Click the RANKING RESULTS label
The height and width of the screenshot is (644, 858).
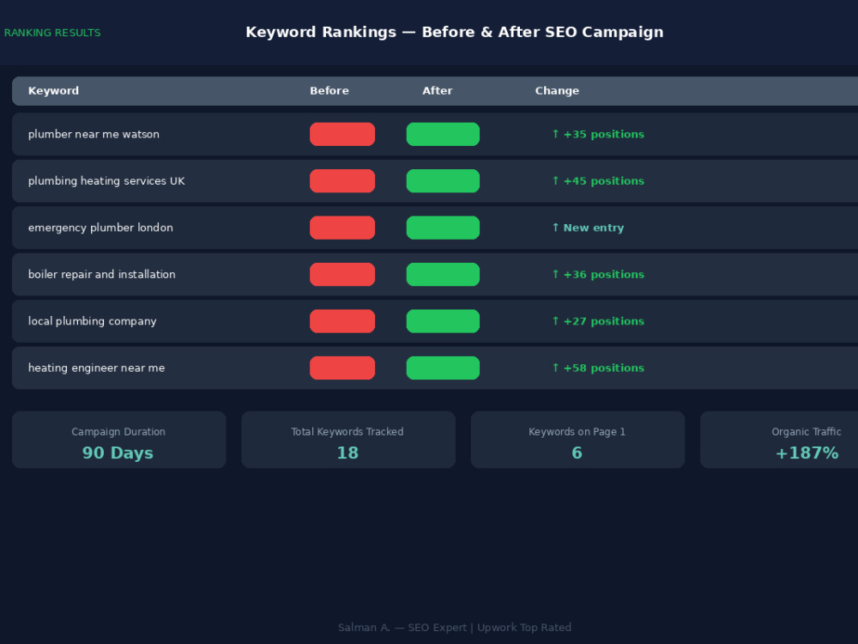click(52, 33)
